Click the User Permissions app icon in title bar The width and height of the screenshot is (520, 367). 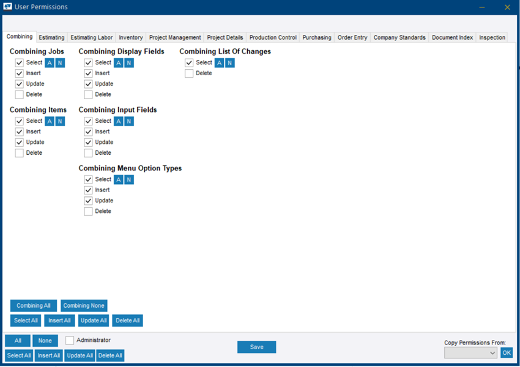click(x=7, y=7)
